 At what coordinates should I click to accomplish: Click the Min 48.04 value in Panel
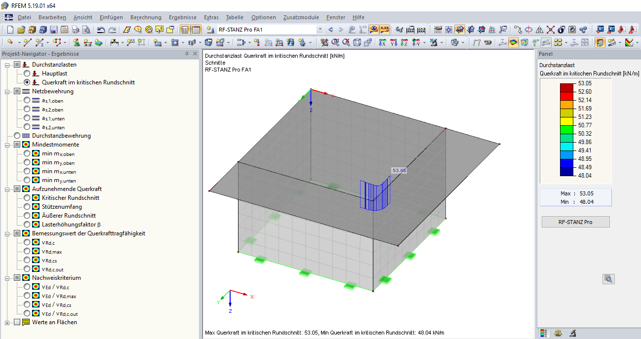coord(587,202)
